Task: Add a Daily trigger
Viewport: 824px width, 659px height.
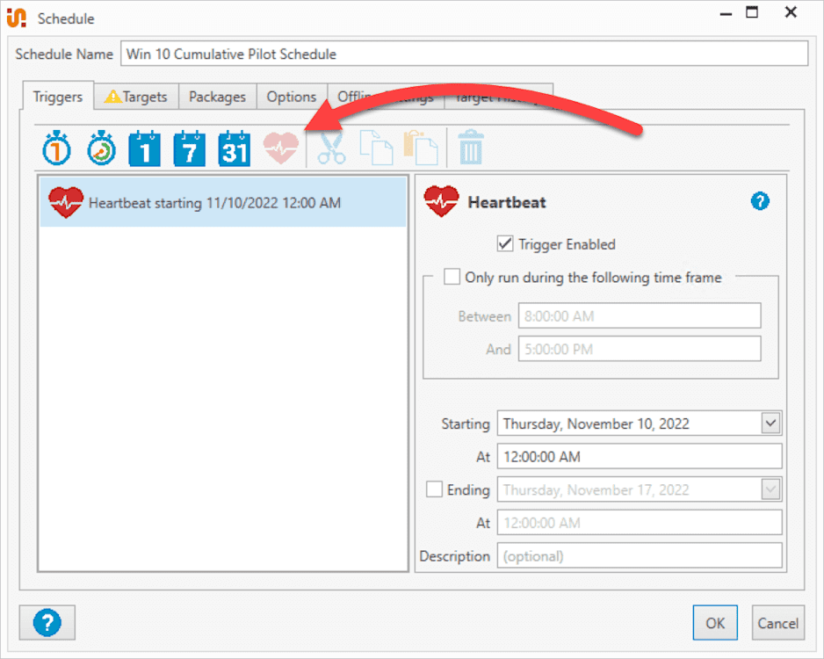Action: coord(144,148)
